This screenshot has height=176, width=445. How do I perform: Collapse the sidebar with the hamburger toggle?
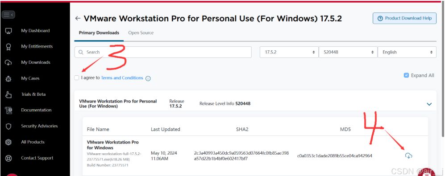8,14
